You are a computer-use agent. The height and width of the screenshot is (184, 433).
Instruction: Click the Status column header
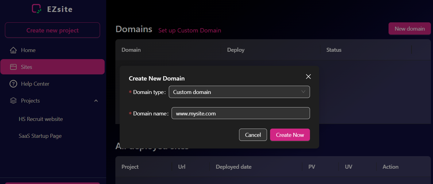pos(334,50)
